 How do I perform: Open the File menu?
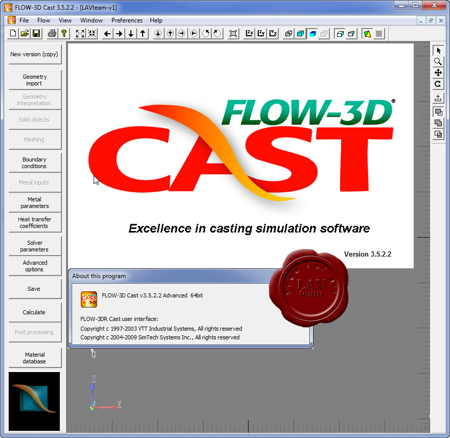[24, 20]
